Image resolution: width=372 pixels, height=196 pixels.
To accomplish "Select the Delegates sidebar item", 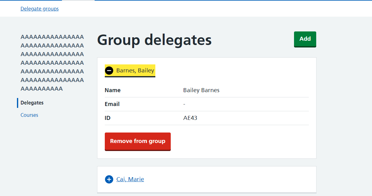I will pyautogui.click(x=32, y=103).
